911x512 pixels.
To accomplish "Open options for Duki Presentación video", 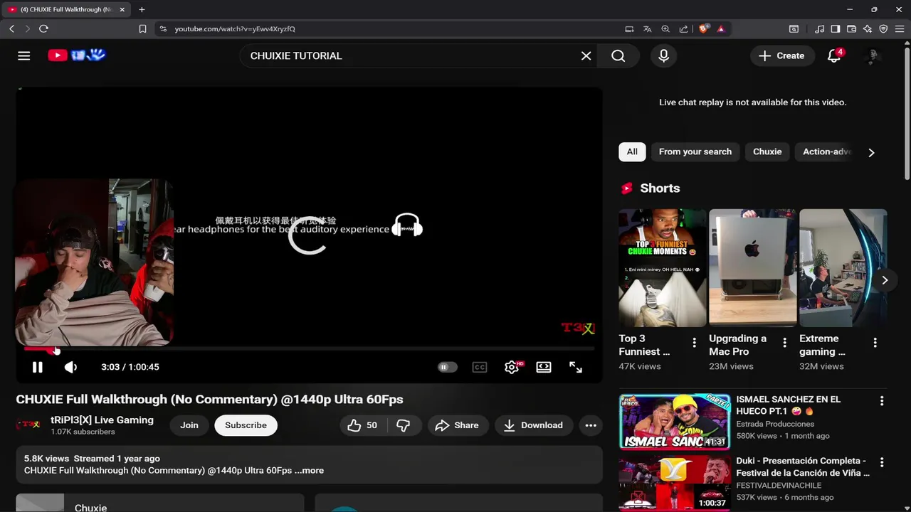I will point(882,462).
